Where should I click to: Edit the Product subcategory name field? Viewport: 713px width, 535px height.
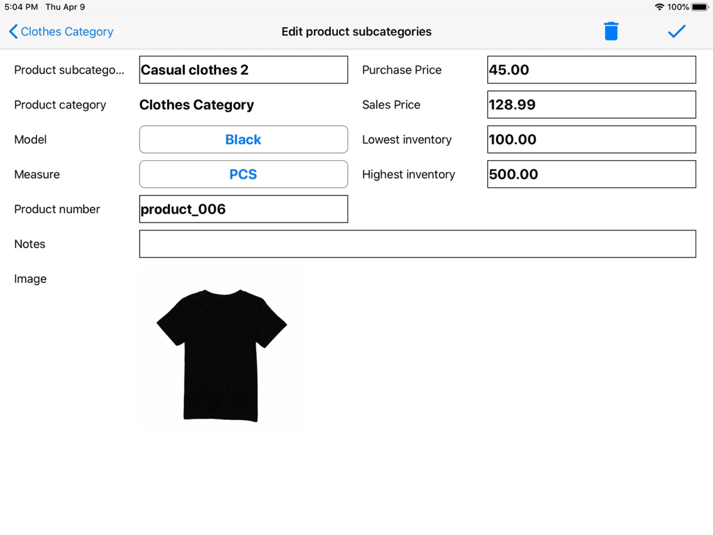[x=243, y=70]
